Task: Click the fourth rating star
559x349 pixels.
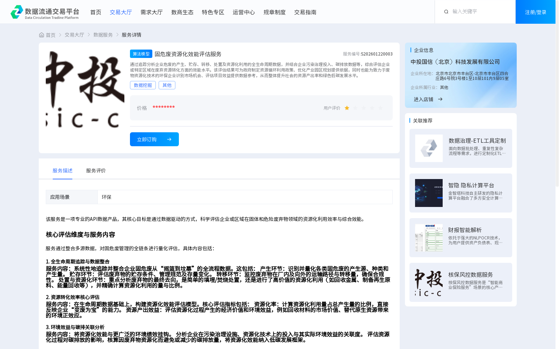Action: point(372,108)
